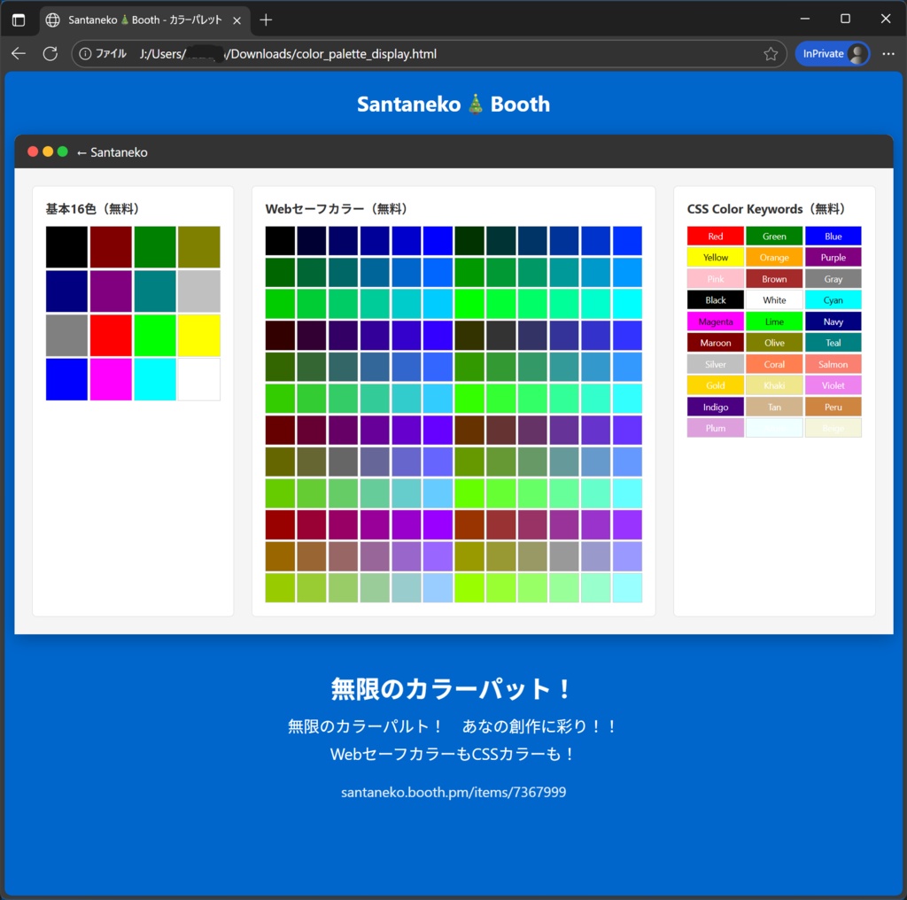
Task: Click the White keyword swatch
Action: [774, 299]
